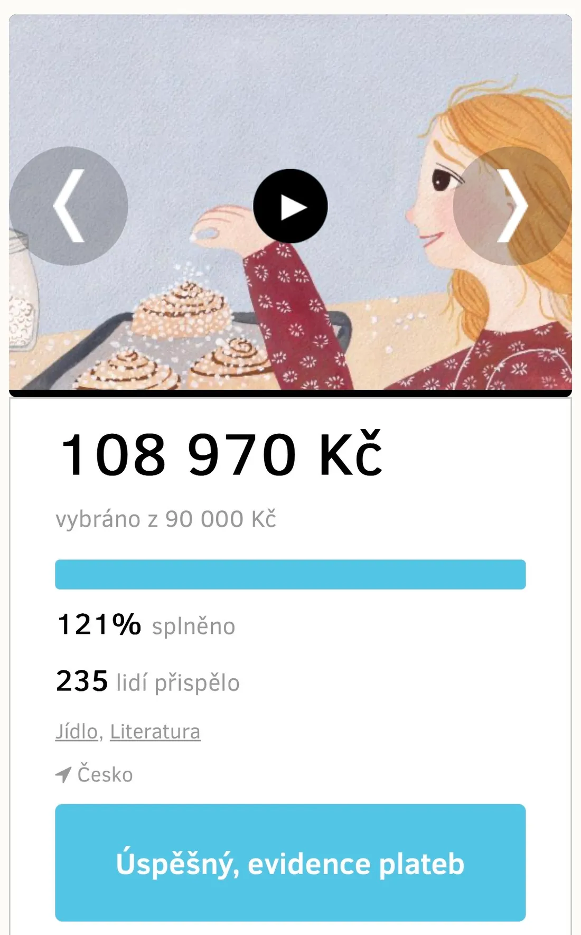Click the sugar jar at the illustration's edge
Viewport: 581px width, 935px height.
coord(21,296)
